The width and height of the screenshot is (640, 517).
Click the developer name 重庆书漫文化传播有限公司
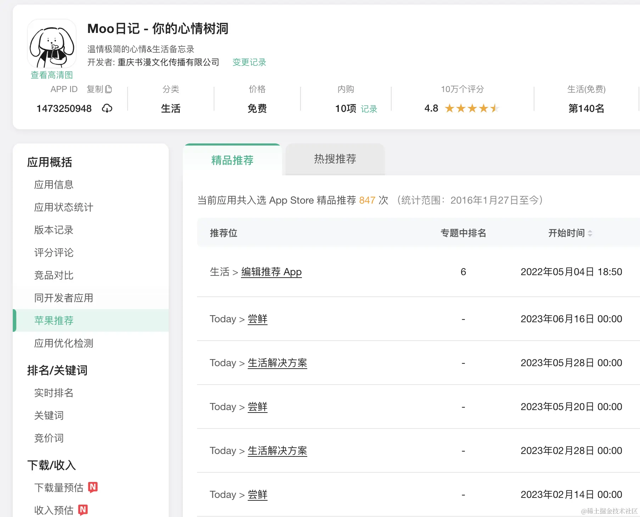pos(168,62)
